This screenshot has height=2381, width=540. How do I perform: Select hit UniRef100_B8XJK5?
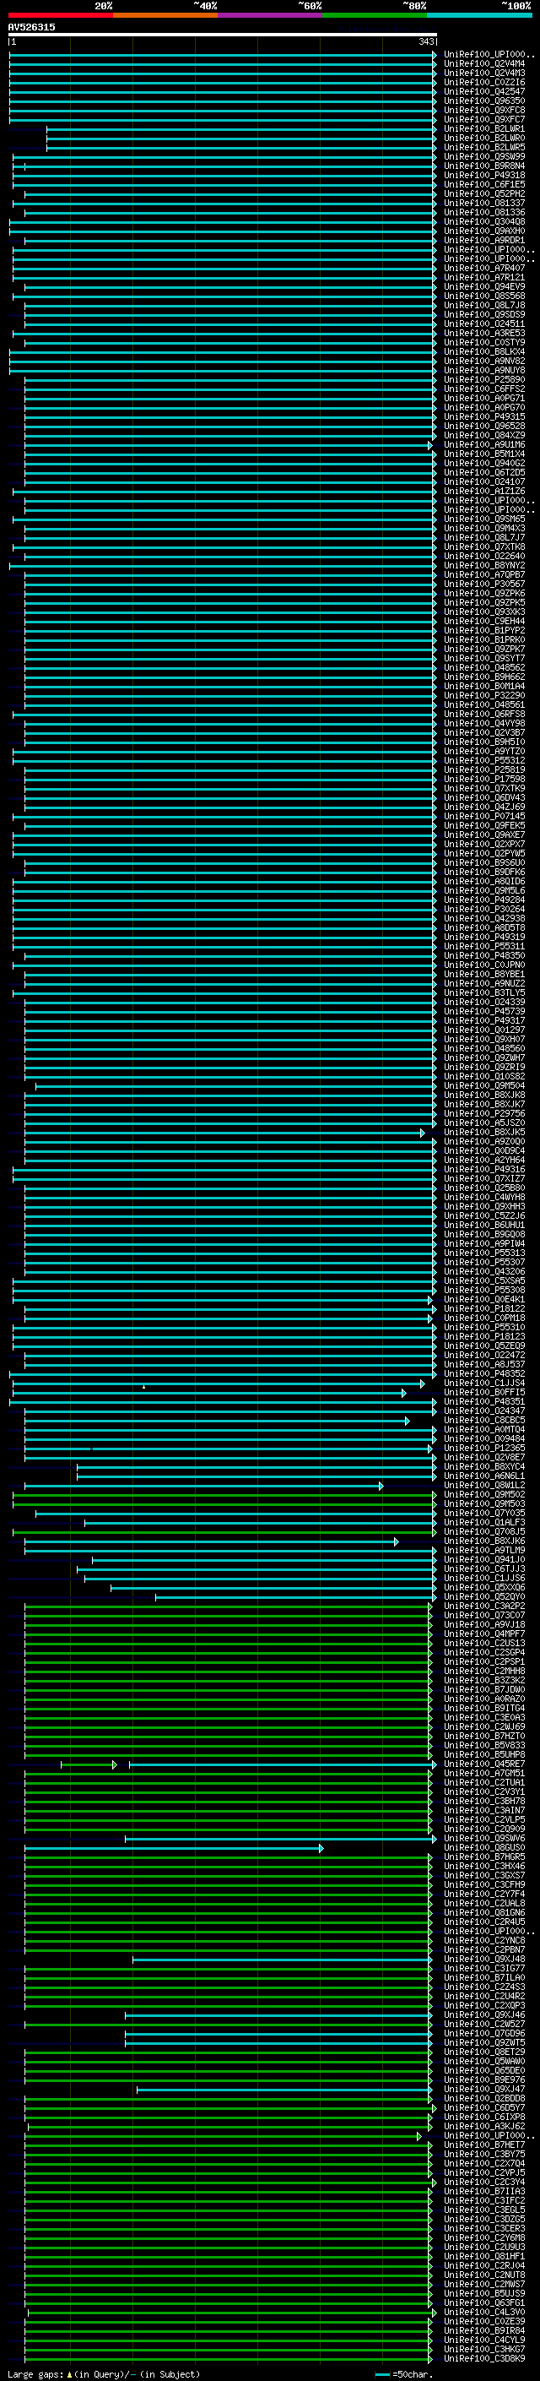[x=484, y=1133]
